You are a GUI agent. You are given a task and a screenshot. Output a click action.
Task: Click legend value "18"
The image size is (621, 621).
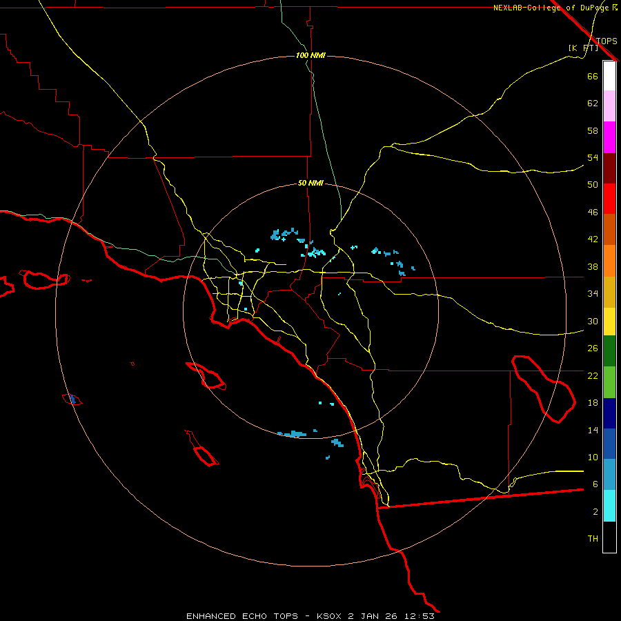593,403
